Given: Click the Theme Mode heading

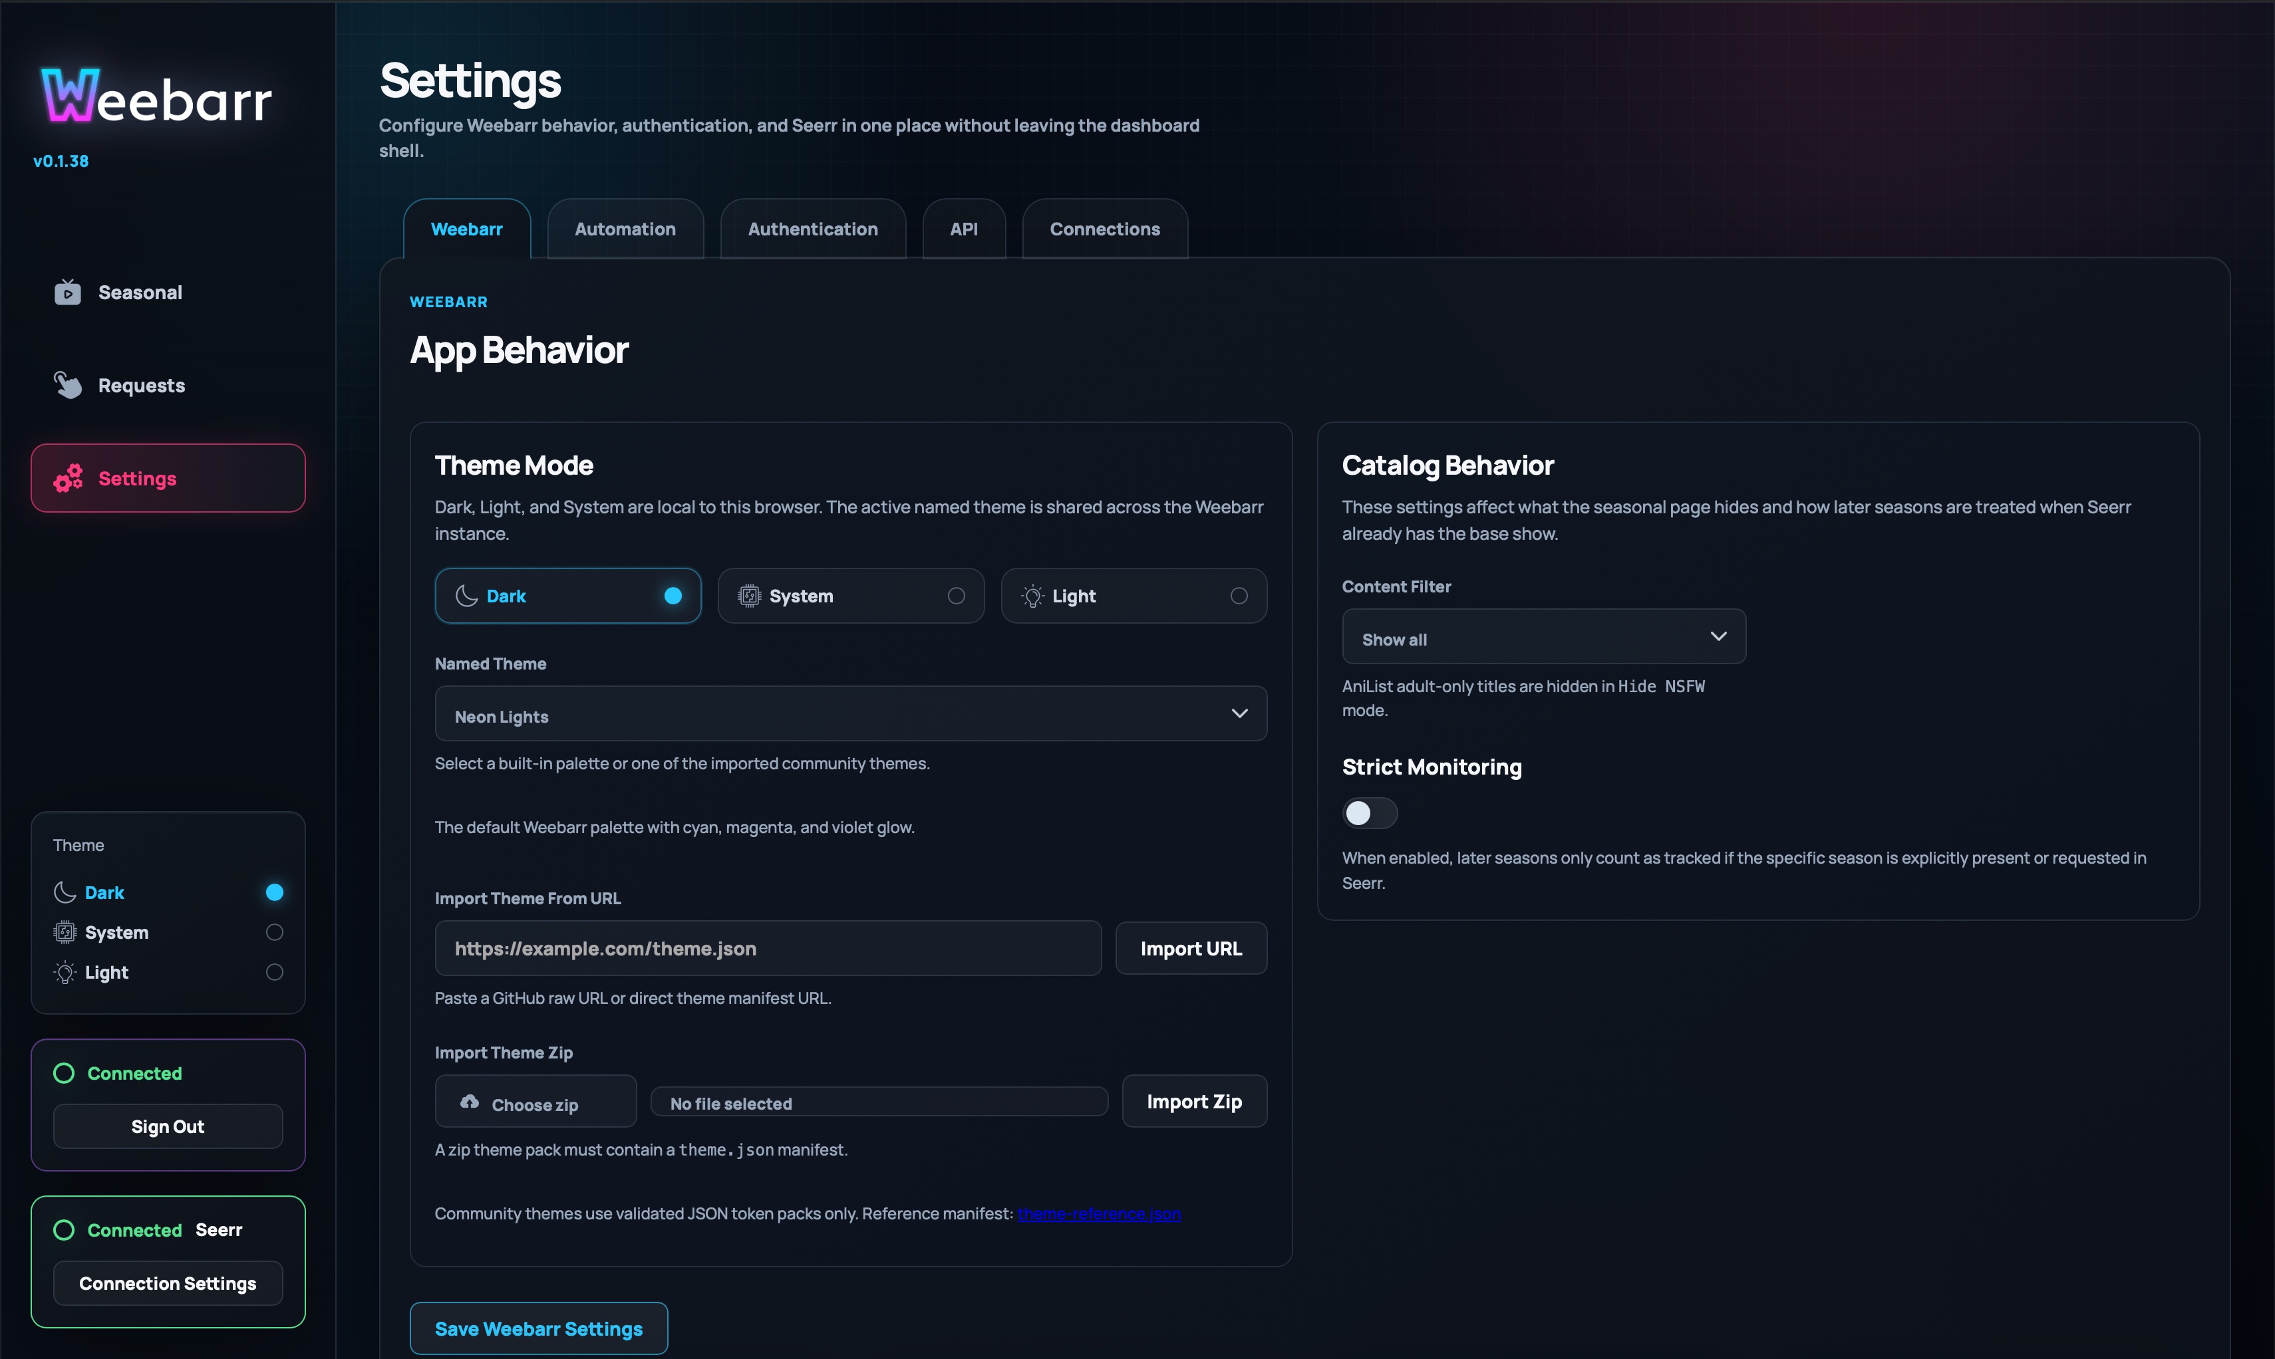Looking at the screenshot, I should (x=514, y=465).
